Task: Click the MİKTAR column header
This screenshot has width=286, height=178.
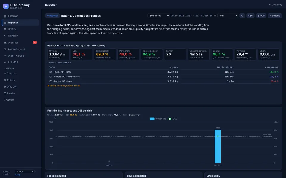Action: pos(174,68)
